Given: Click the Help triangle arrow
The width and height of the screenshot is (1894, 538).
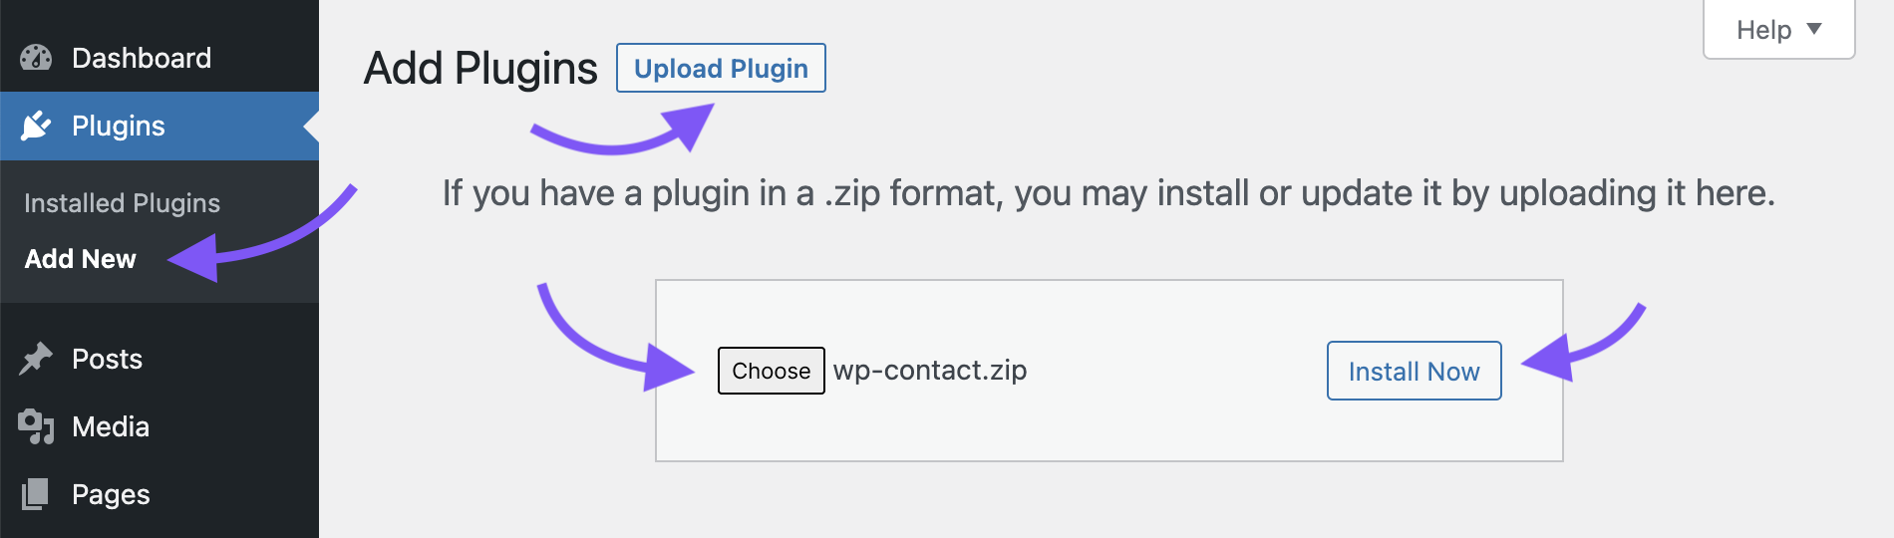Looking at the screenshot, I should tap(1814, 29).
